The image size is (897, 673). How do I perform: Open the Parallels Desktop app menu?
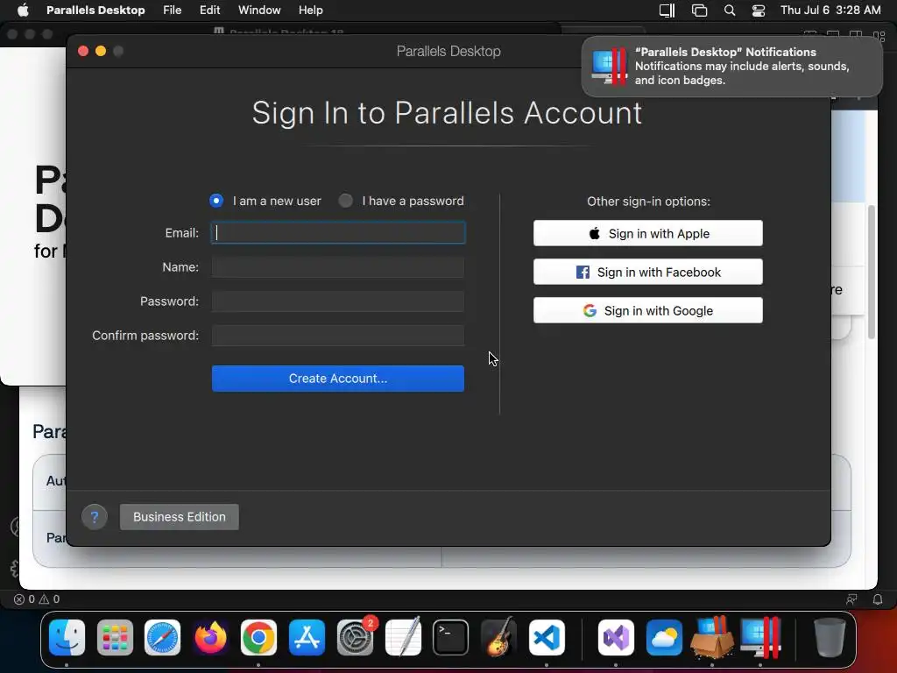[95, 11]
